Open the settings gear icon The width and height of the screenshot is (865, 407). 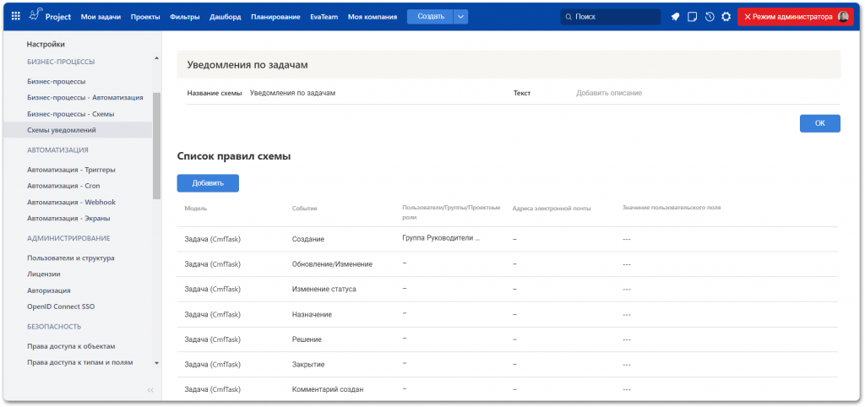pyautogui.click(x=726, y=17)
